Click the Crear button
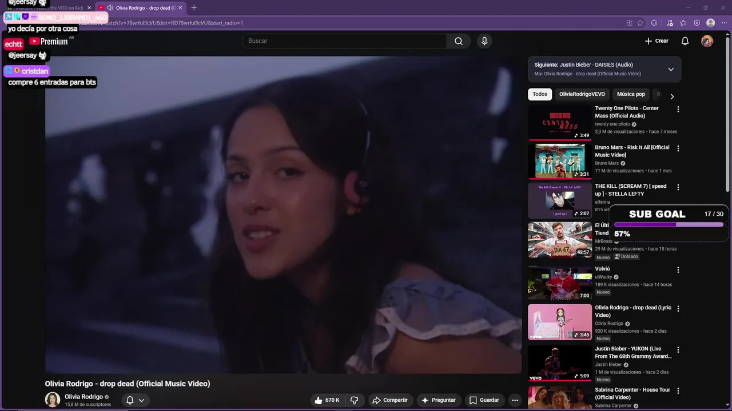This screenshot has height=411, width=732. coord(657,41)
